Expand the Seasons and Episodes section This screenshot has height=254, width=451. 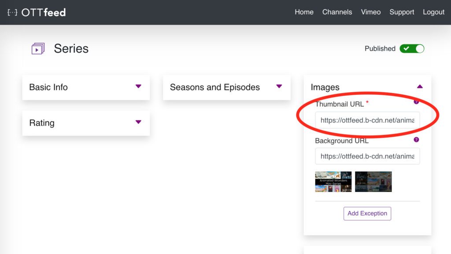point(279,87)
